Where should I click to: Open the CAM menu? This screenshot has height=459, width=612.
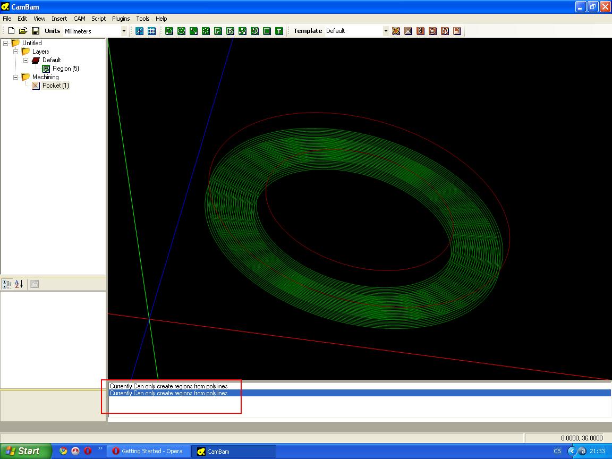tap(79, 19)
